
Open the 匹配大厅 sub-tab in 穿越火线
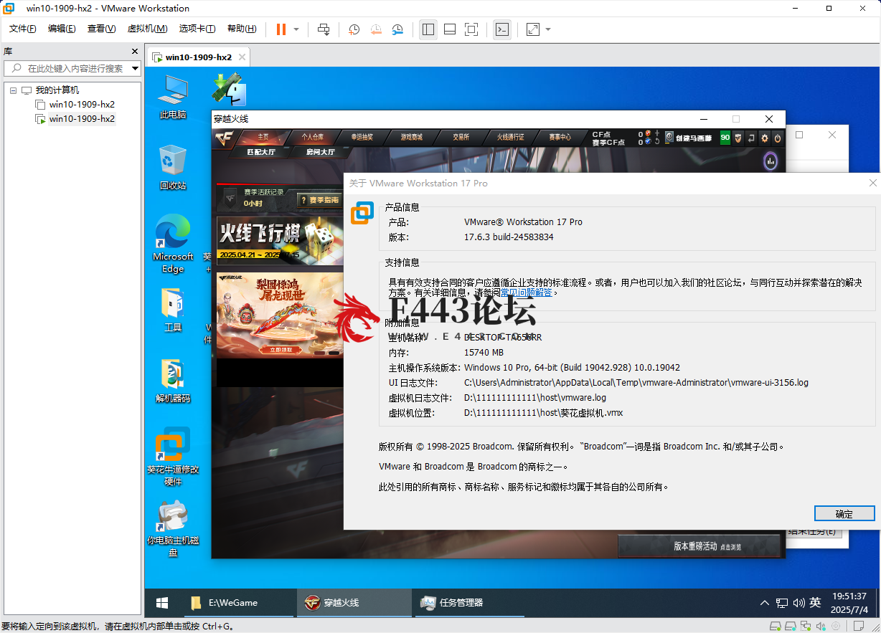point(260,152)
